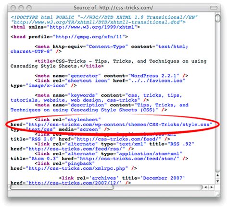Click the horizontal scrollbar right arrow
This screenshot has height=208, width=228.
pyautogui.click(x=212, y=187)
